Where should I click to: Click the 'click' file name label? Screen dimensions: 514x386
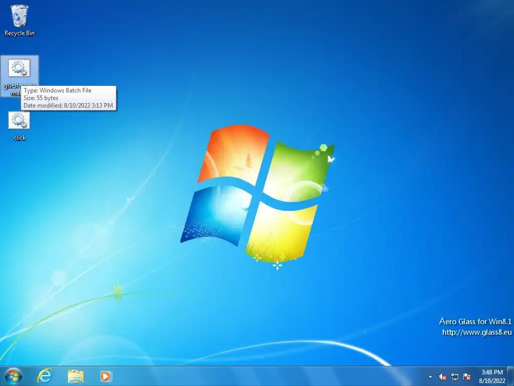coord(20,138)
